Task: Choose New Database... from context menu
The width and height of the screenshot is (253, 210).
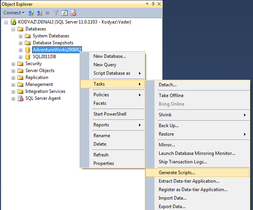Action: point(112,56)
